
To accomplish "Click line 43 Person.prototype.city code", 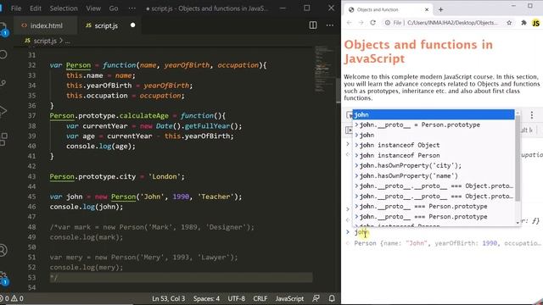I will tap(117, 176).
